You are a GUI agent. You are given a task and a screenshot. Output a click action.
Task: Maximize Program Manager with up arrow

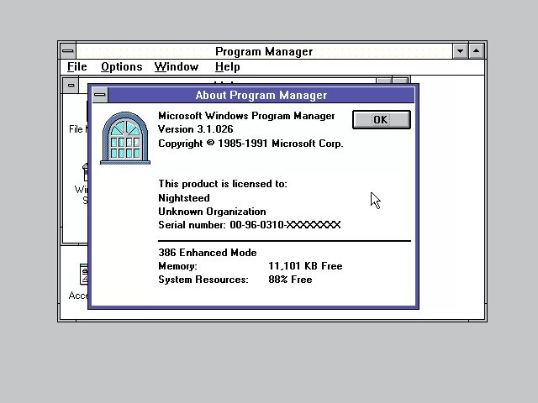coord(477,51)
